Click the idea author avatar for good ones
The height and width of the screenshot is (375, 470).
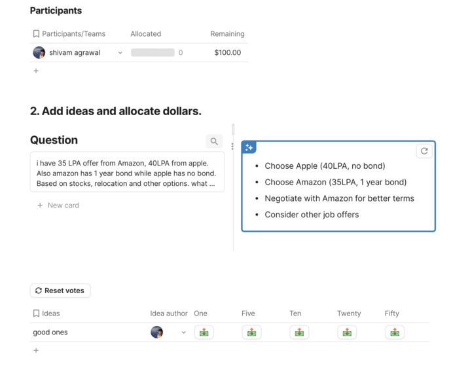coord(156,332)
